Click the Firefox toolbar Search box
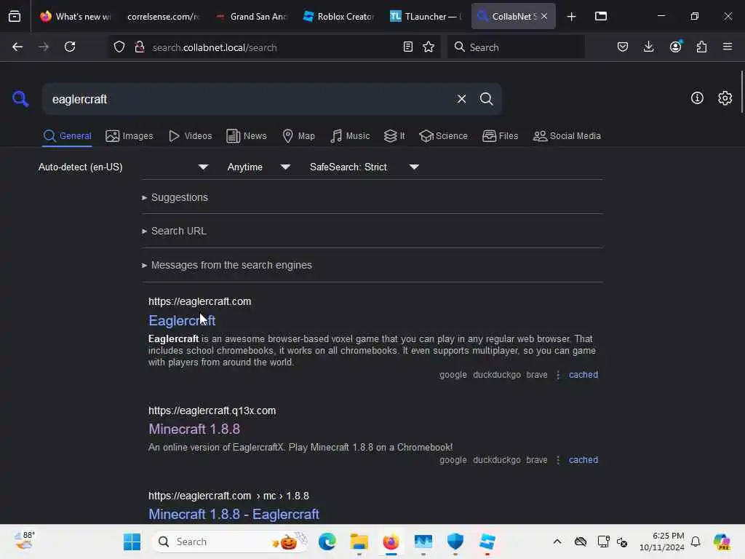This screenshot has height=559, width=745. pyautogui.click(x=516, y=47)
